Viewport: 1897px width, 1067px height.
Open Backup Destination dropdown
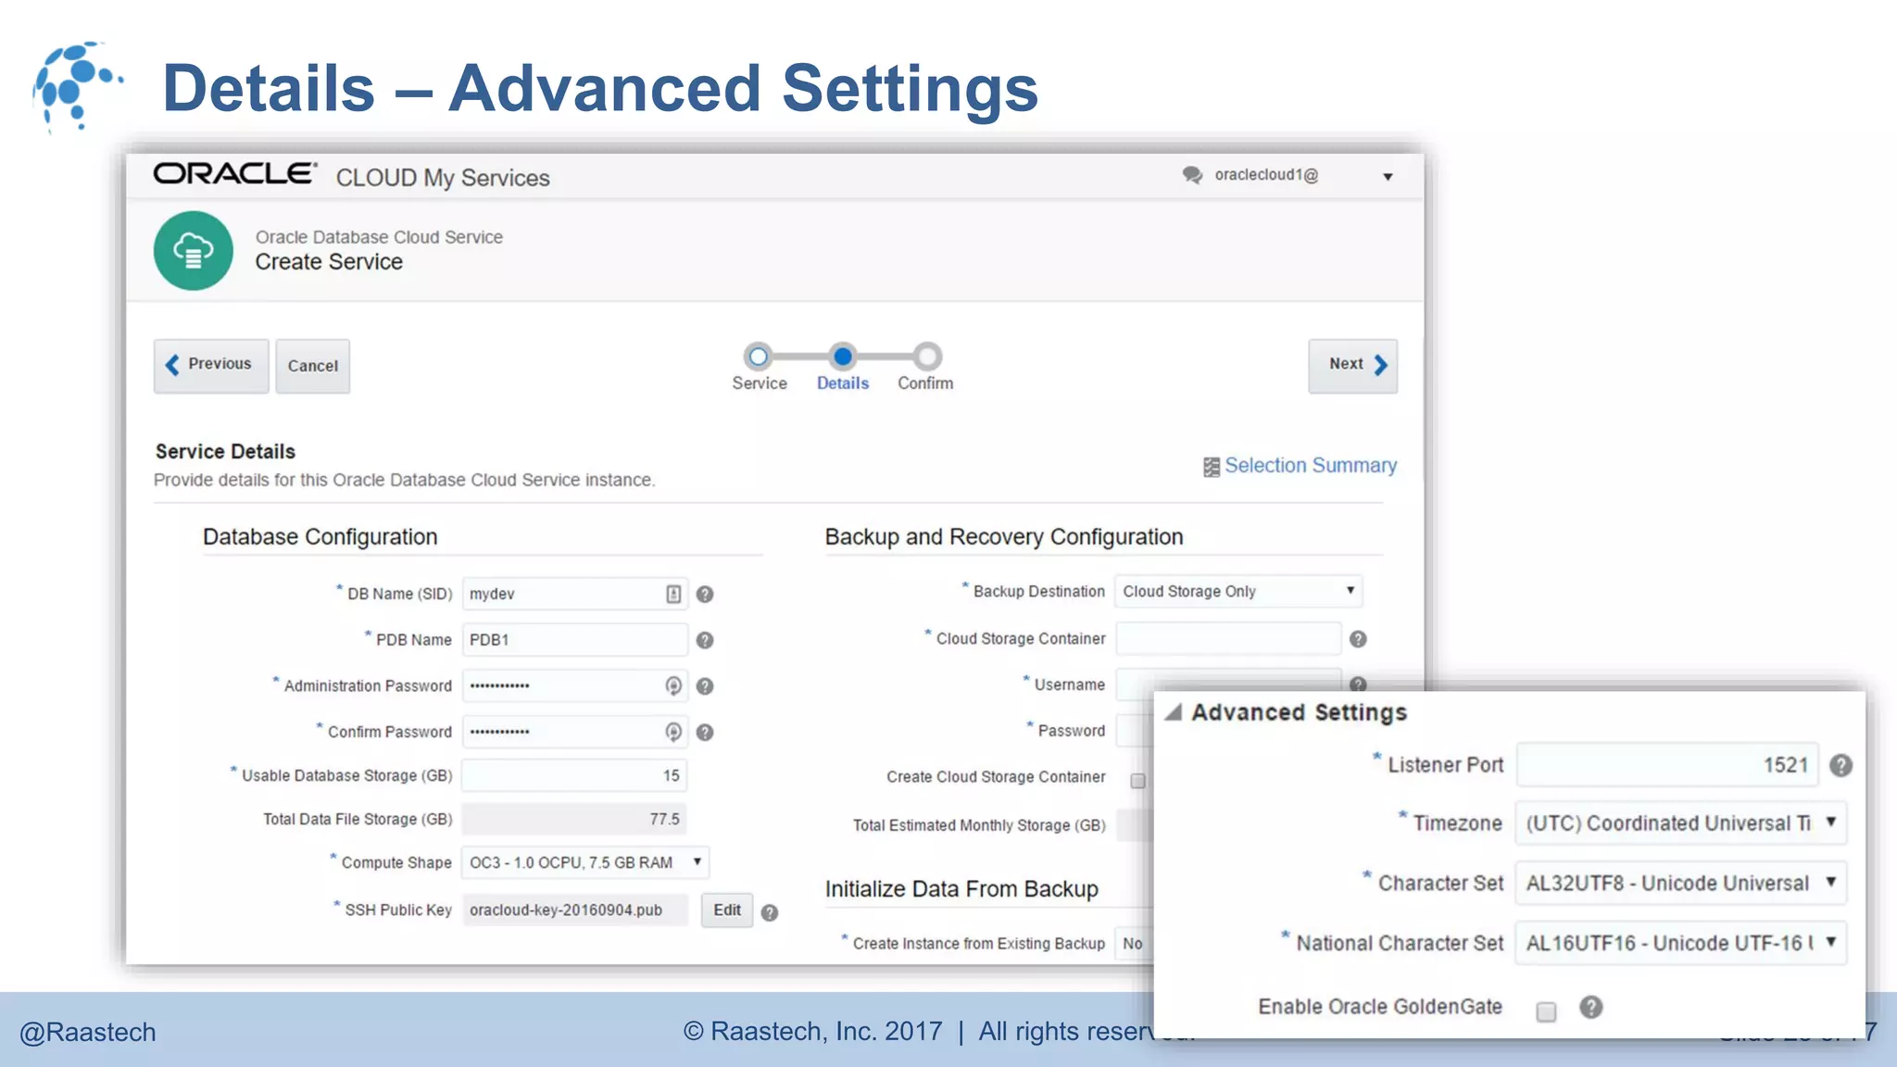[x=1237, y=591]
